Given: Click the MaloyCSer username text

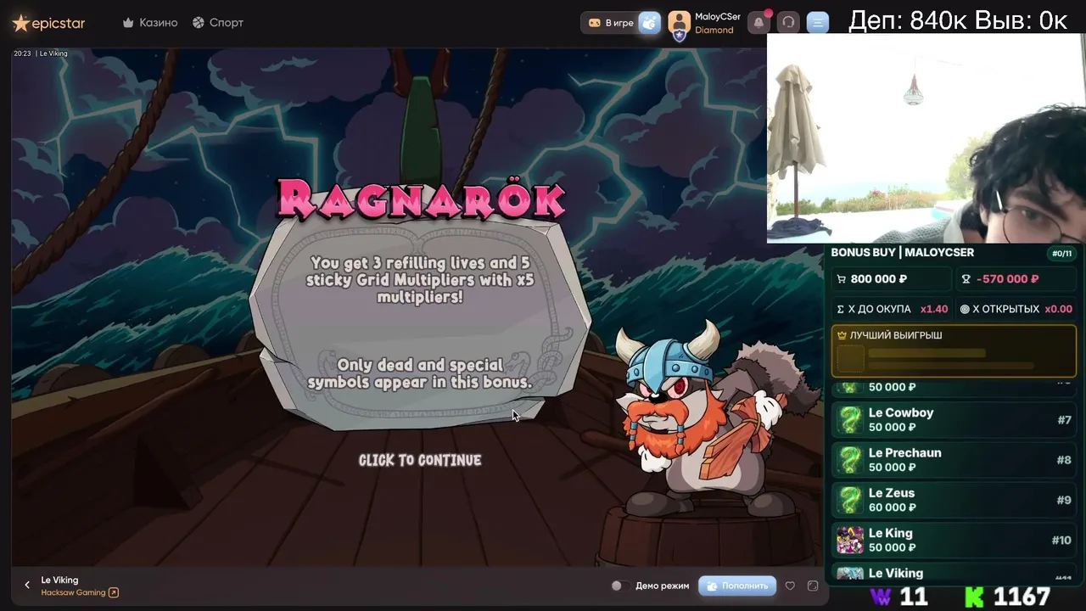Looking at the screenshot, I should [x=718, y=17].
